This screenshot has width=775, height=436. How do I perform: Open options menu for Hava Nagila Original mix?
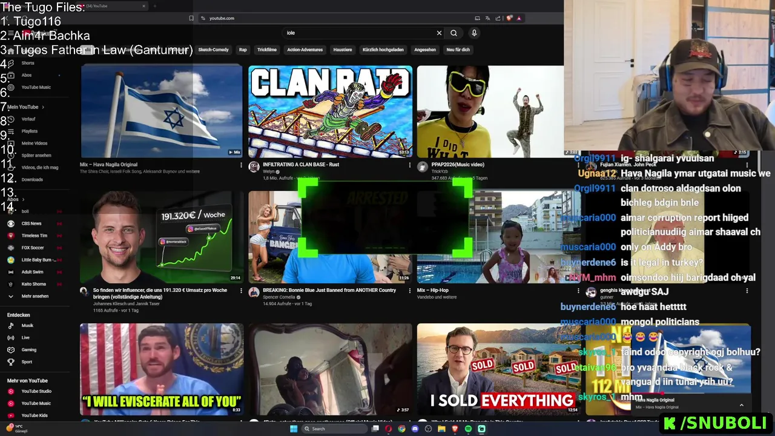click(241, 165)
